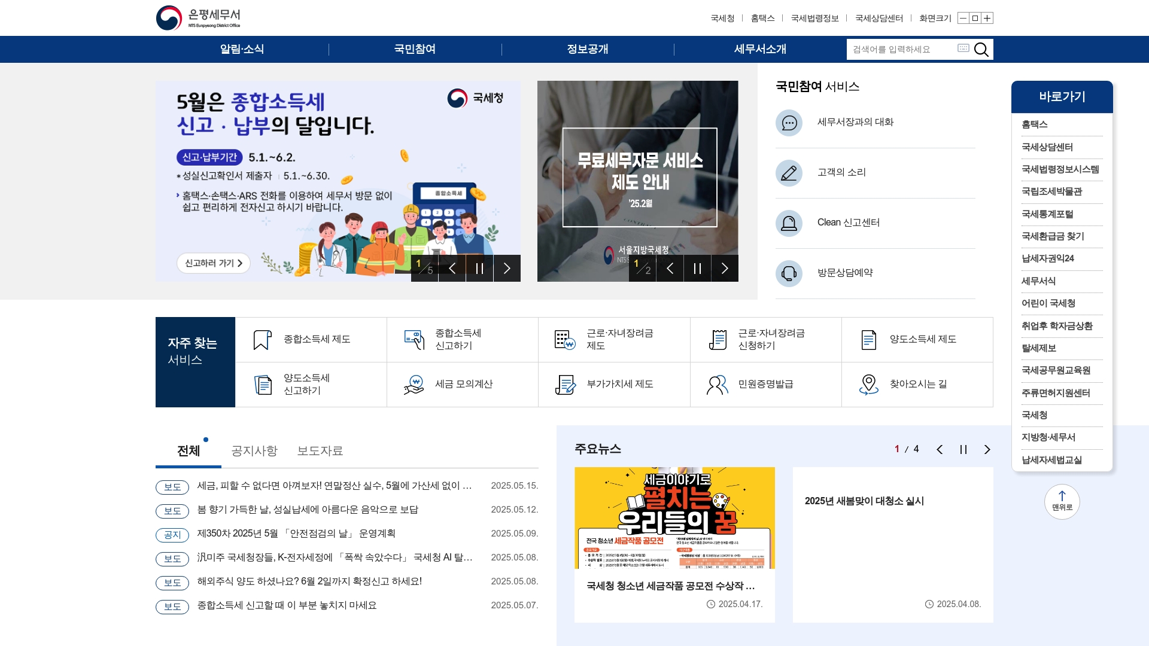Viewport: 1149px width, 646px height.
Task: Open the 홈택스 top link
Action: 762,18
